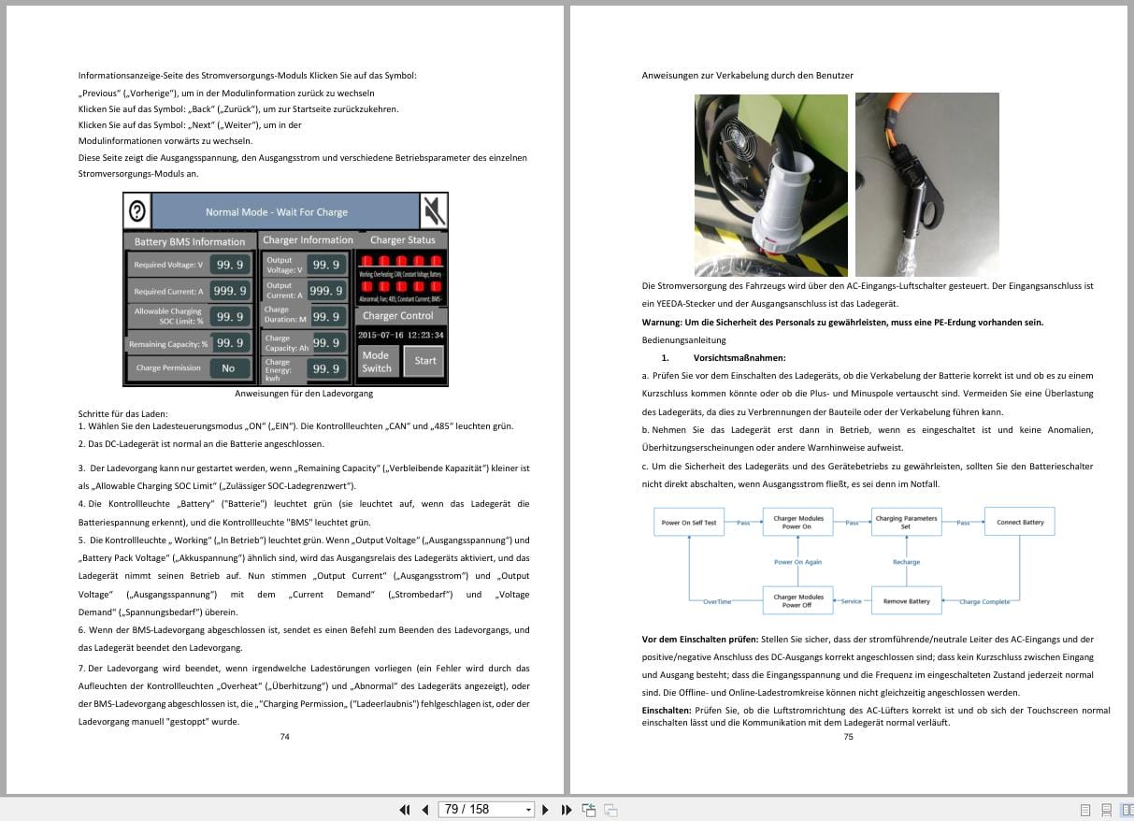Screen dimensions: 1134x821
Task: Click the caption 'Anweisungen für den Ladevorgang'
Action: point(304,394)
